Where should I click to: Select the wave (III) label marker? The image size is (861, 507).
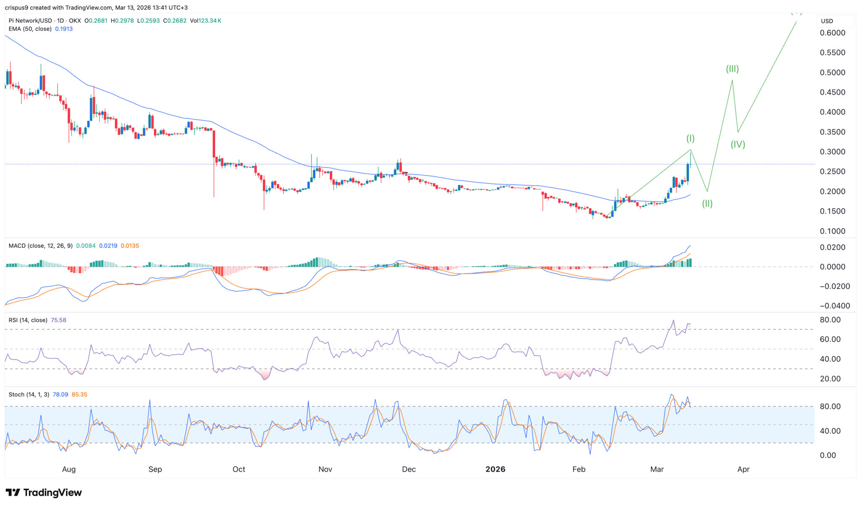click(x=732, y=69)
